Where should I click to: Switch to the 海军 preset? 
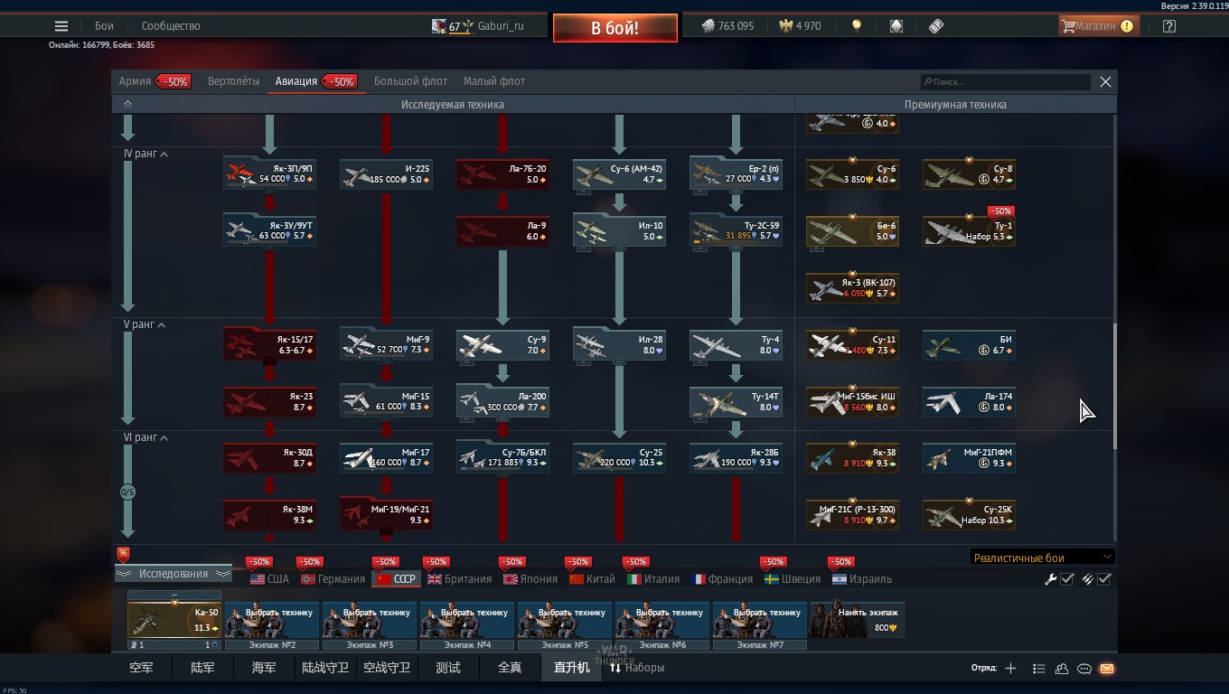tap(264, 668)
